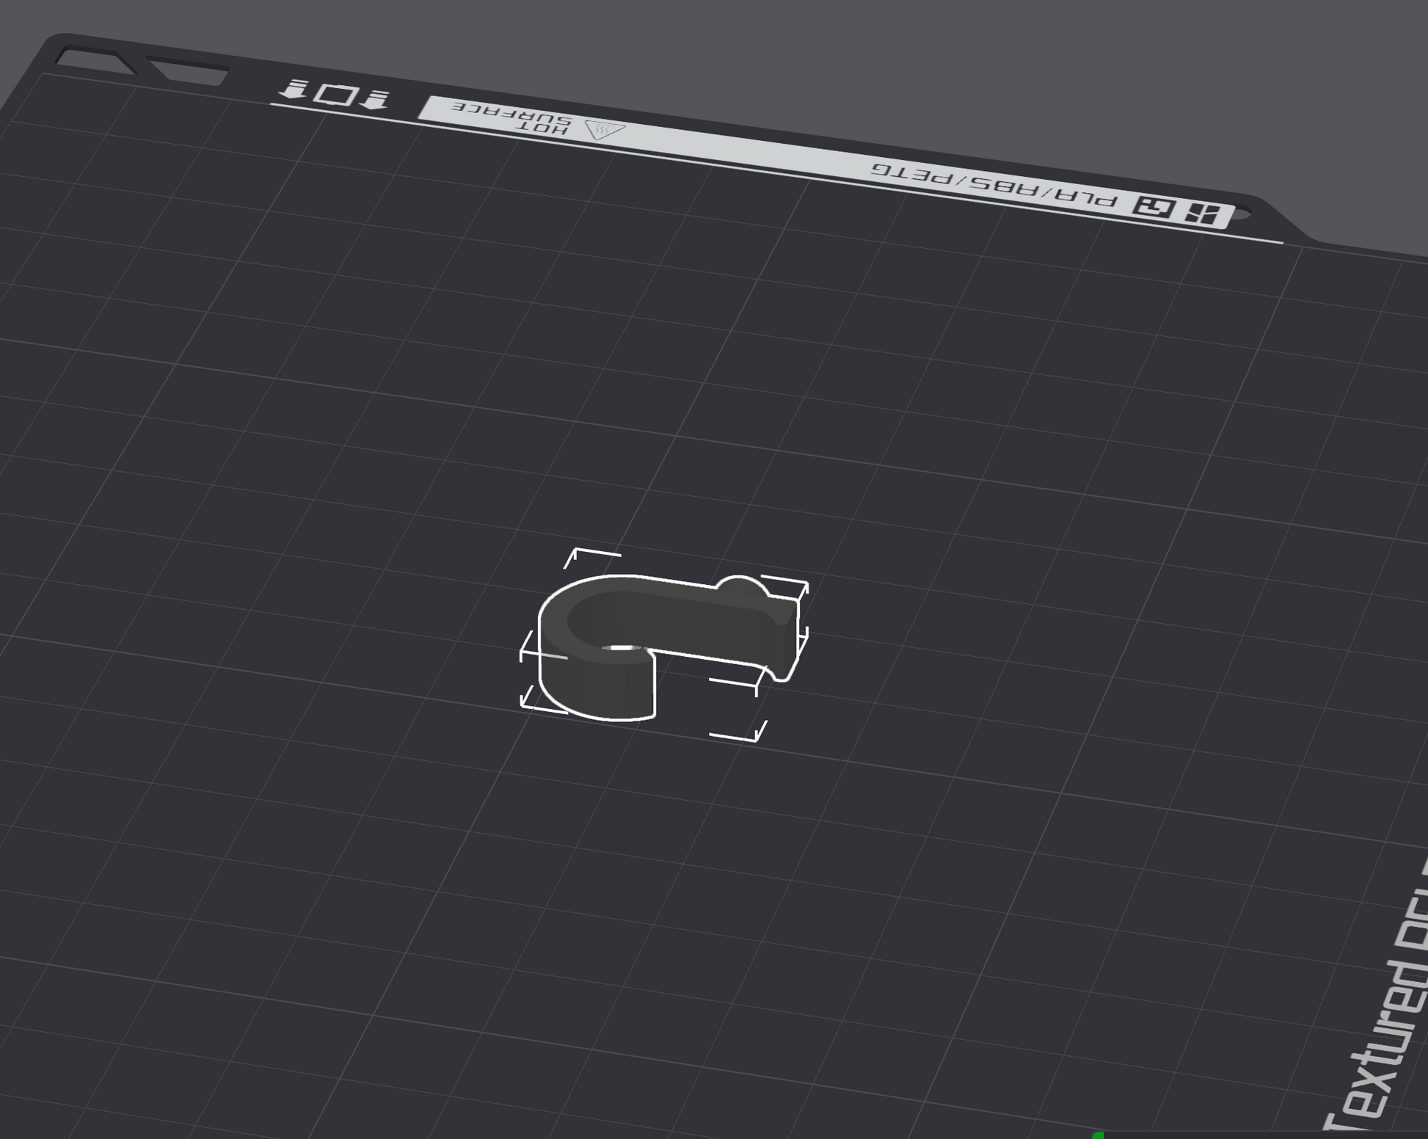The image size is (1428, 1139).
Task: Click the right downward arrow plate icon
Action: coord(376,100)
